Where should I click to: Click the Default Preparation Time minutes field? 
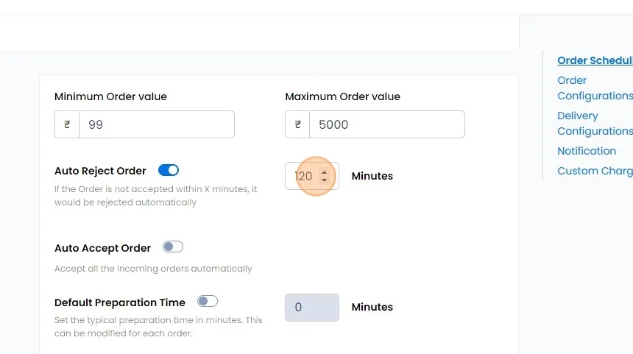coord(312,308)
